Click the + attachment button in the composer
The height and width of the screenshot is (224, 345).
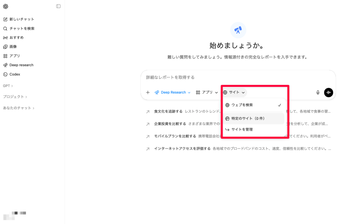click(x=148, y=92)
